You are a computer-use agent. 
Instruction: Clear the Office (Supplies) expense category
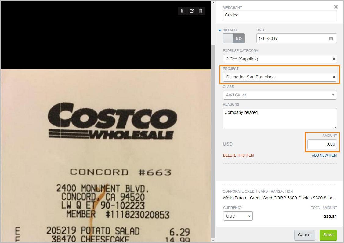point(334,59)
